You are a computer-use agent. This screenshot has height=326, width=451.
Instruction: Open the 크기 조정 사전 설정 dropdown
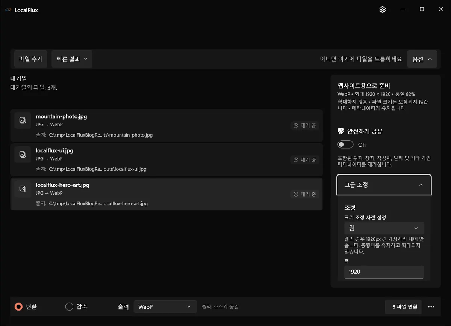[384, 228]
